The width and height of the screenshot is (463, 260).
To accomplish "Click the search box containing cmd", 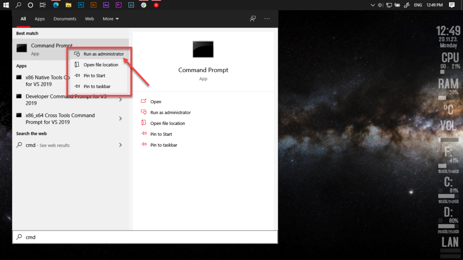I will 145,237.
